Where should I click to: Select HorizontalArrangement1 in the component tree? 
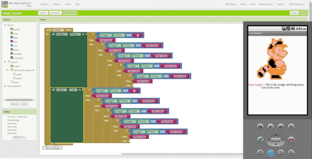[23, 70]
